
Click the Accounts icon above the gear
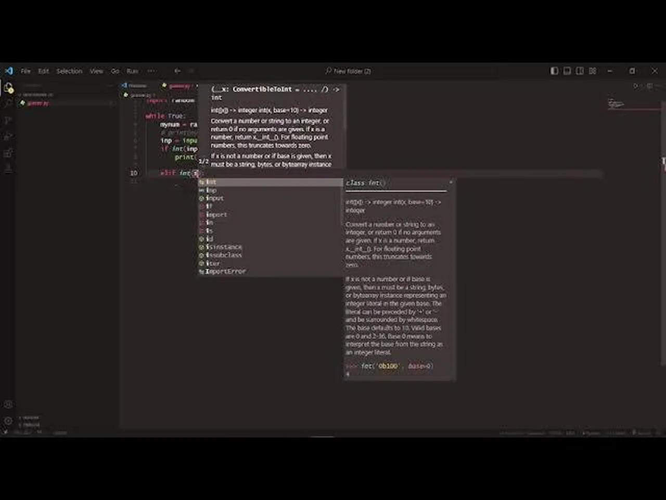click(8, 404)
